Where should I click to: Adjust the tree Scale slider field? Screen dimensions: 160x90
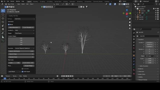pyautogui.click(x=14, y=63)
